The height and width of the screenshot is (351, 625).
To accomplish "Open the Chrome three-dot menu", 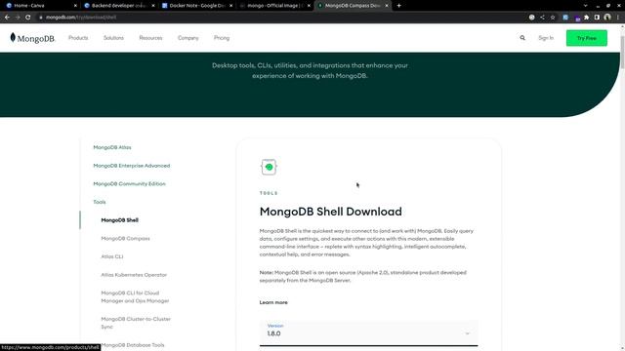I will (x=618, y=18).
